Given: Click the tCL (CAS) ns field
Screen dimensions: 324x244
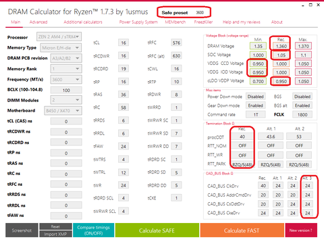Looking at the screenshot, I should click(66, 122).
